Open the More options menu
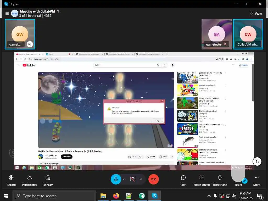 (x=256, y=181)
